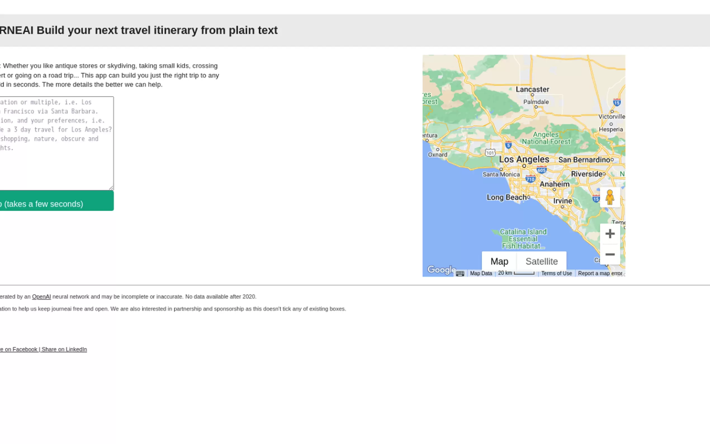Click inside the trip description text area
This screenshot has width=710, height=444.
[x=56, y=164]
